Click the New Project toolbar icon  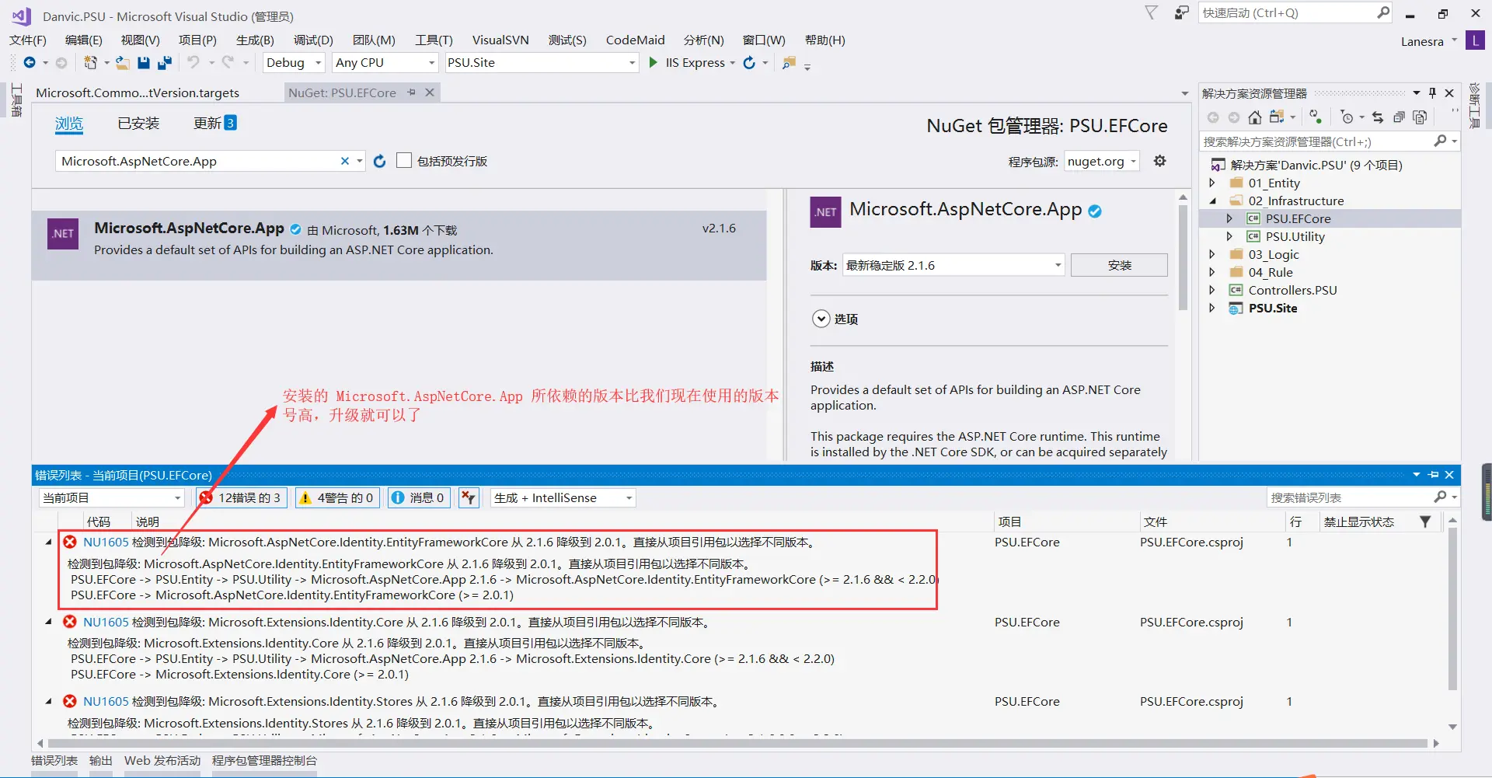point(91,63)
